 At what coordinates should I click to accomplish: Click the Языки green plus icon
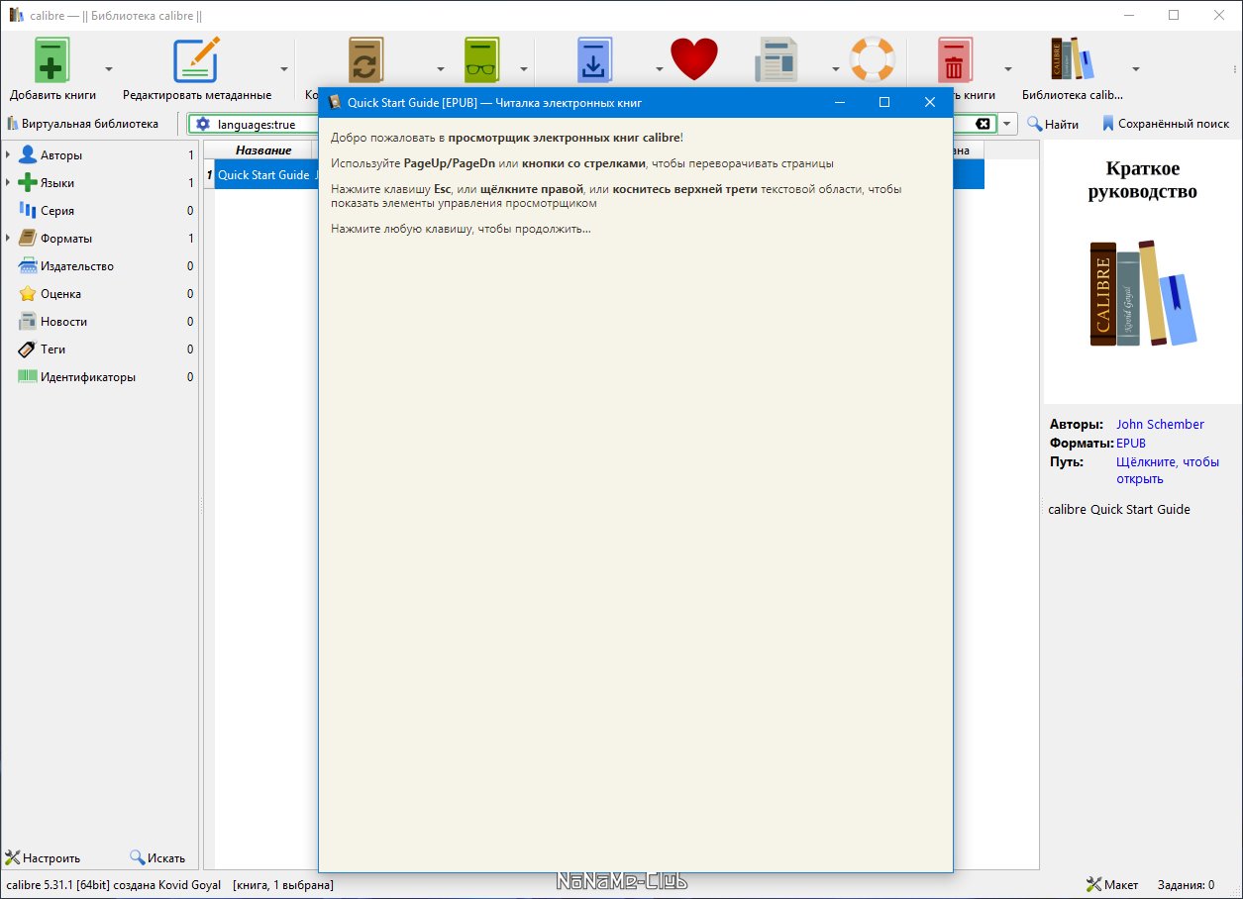pyautogui.click(x=27, y=183)
